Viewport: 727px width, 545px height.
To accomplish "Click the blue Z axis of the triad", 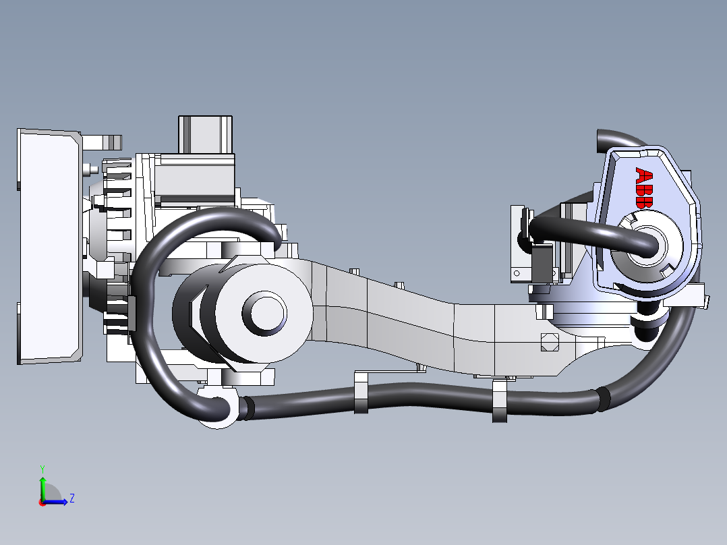I will click(x=57, y=501).
